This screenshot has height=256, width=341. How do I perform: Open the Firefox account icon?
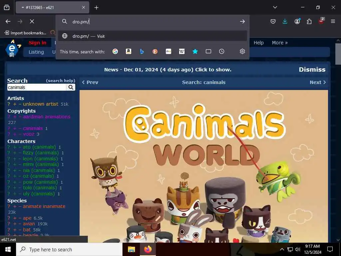tap(297, 21)
